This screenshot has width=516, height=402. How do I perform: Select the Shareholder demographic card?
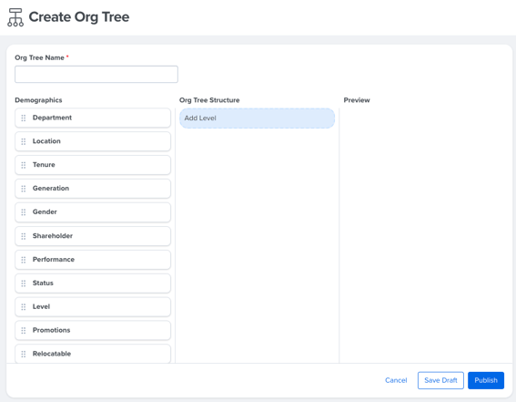tap(93, 236)
